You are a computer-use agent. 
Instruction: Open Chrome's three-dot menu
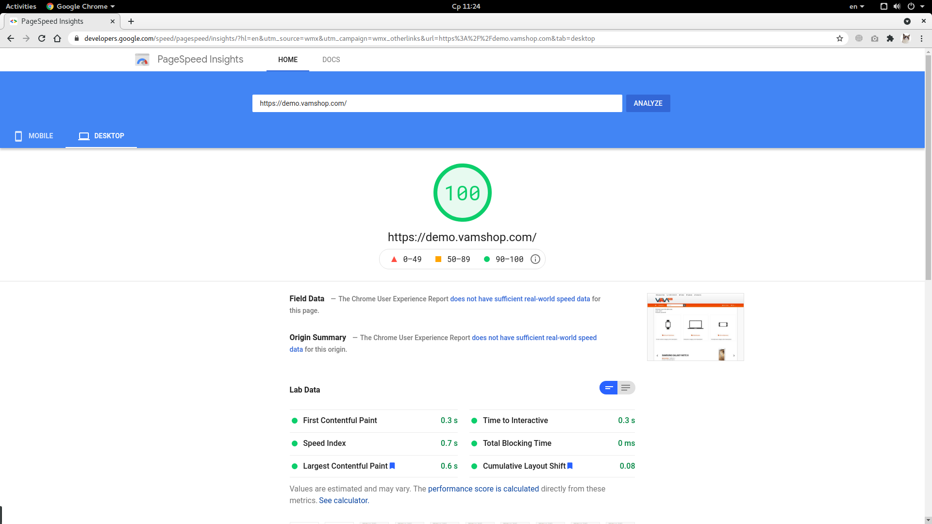[921, 38]
